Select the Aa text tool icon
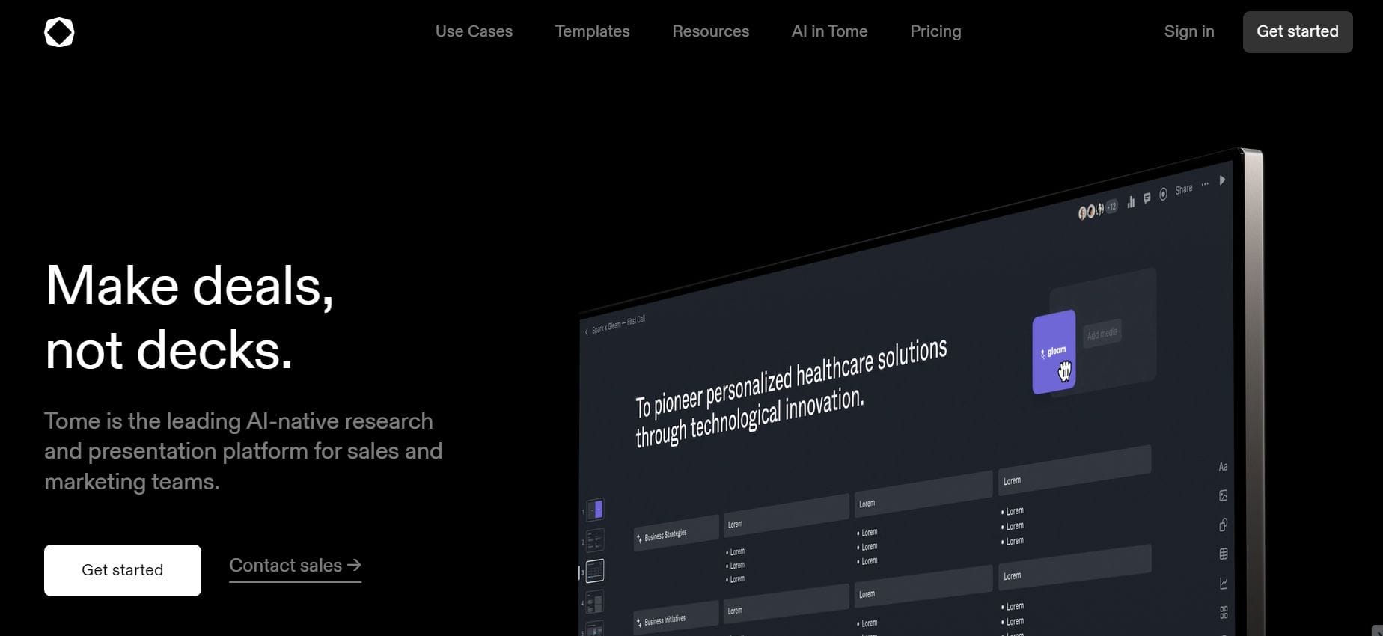 click(1223, 467)
